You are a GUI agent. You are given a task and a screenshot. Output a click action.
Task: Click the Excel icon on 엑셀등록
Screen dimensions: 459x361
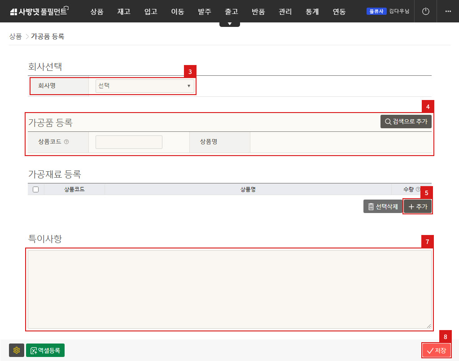pyautogui.click(x=34, y=350)
